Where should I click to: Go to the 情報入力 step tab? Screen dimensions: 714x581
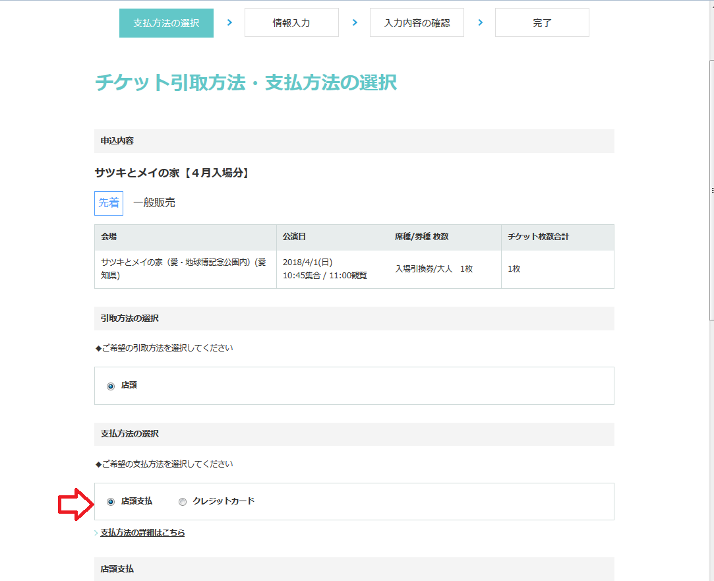(291, 23)
